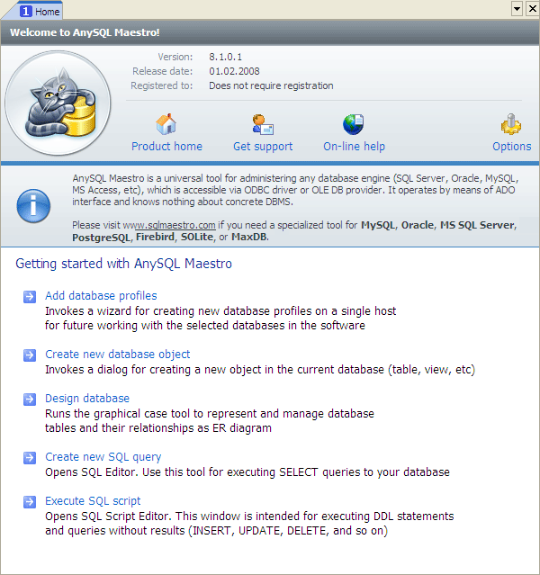The width and height of the screenshot is (540, 575).
Task: Open the Product home link
Action: 166,147
